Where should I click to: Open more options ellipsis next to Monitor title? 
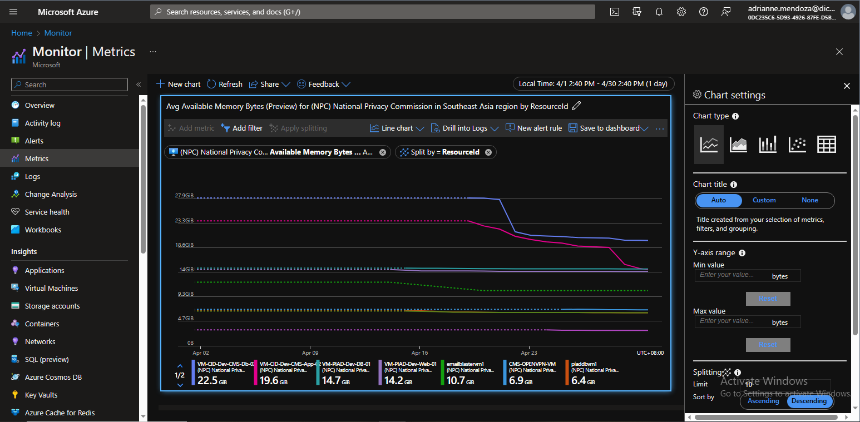(153, 52)
